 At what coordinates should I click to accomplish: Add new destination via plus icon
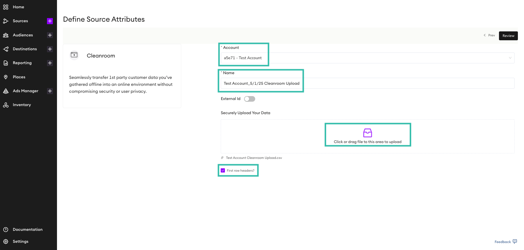(50, 49)
